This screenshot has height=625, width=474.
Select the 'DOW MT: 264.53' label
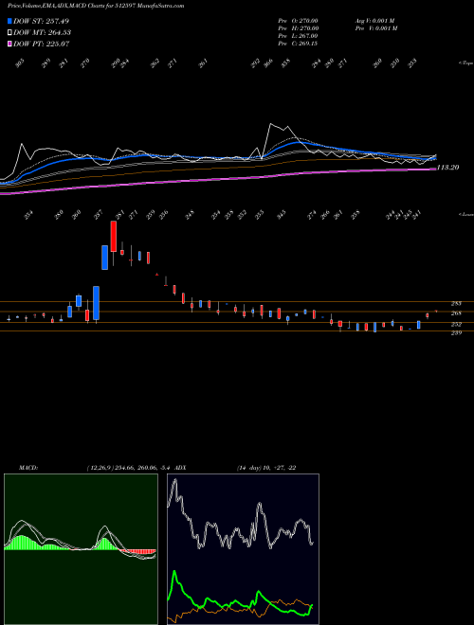(43, 32)
